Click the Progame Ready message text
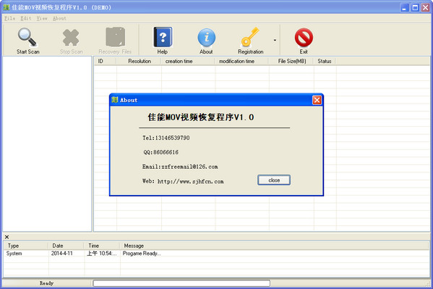Screen dimensions: 433x289 point(142,254)
